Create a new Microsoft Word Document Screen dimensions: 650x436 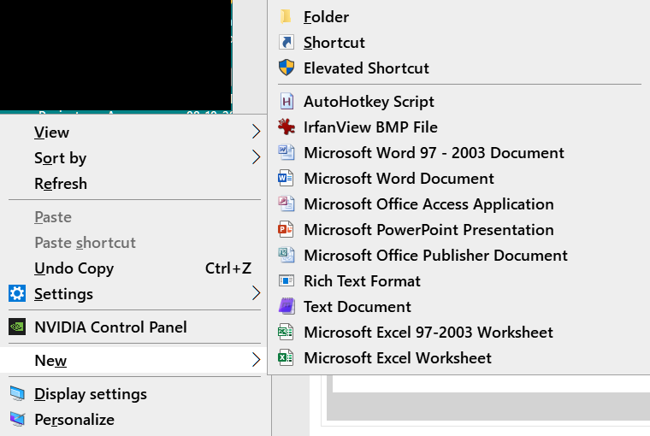click(x=459, y=179)
